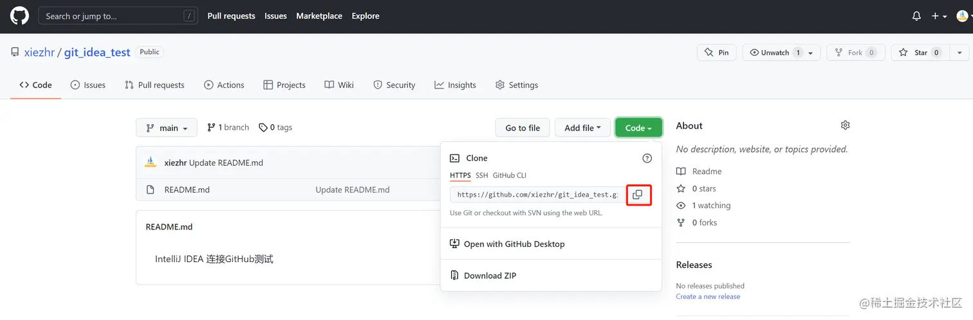Open the git_idea_test repository link
The width and height of the screenshot is (973, 320).
tap(97, 52)
